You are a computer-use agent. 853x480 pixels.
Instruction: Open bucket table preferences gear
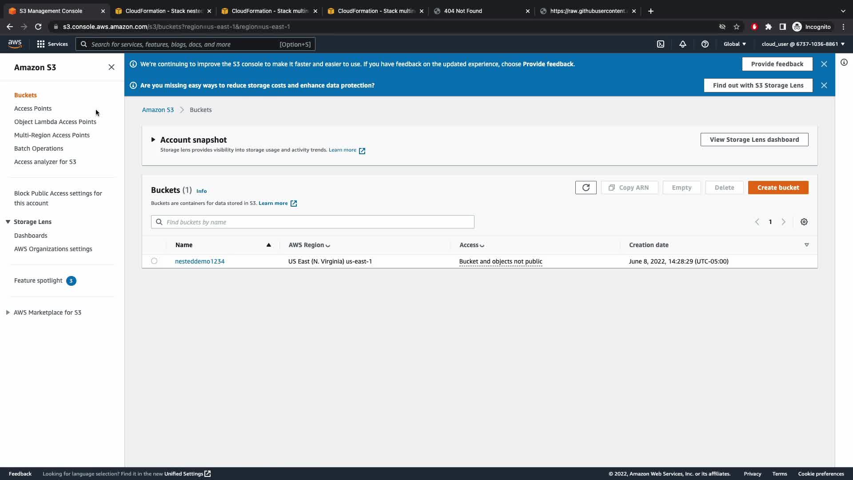[x=804, y=222]
